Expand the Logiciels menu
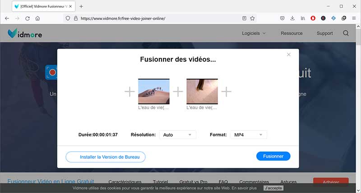The height and width of the screenshot is (193, 361). point(254,33)
